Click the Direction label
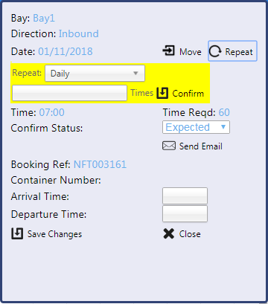Image resolution: width=268 pixels, height=304 pixels. pos(33,34)
